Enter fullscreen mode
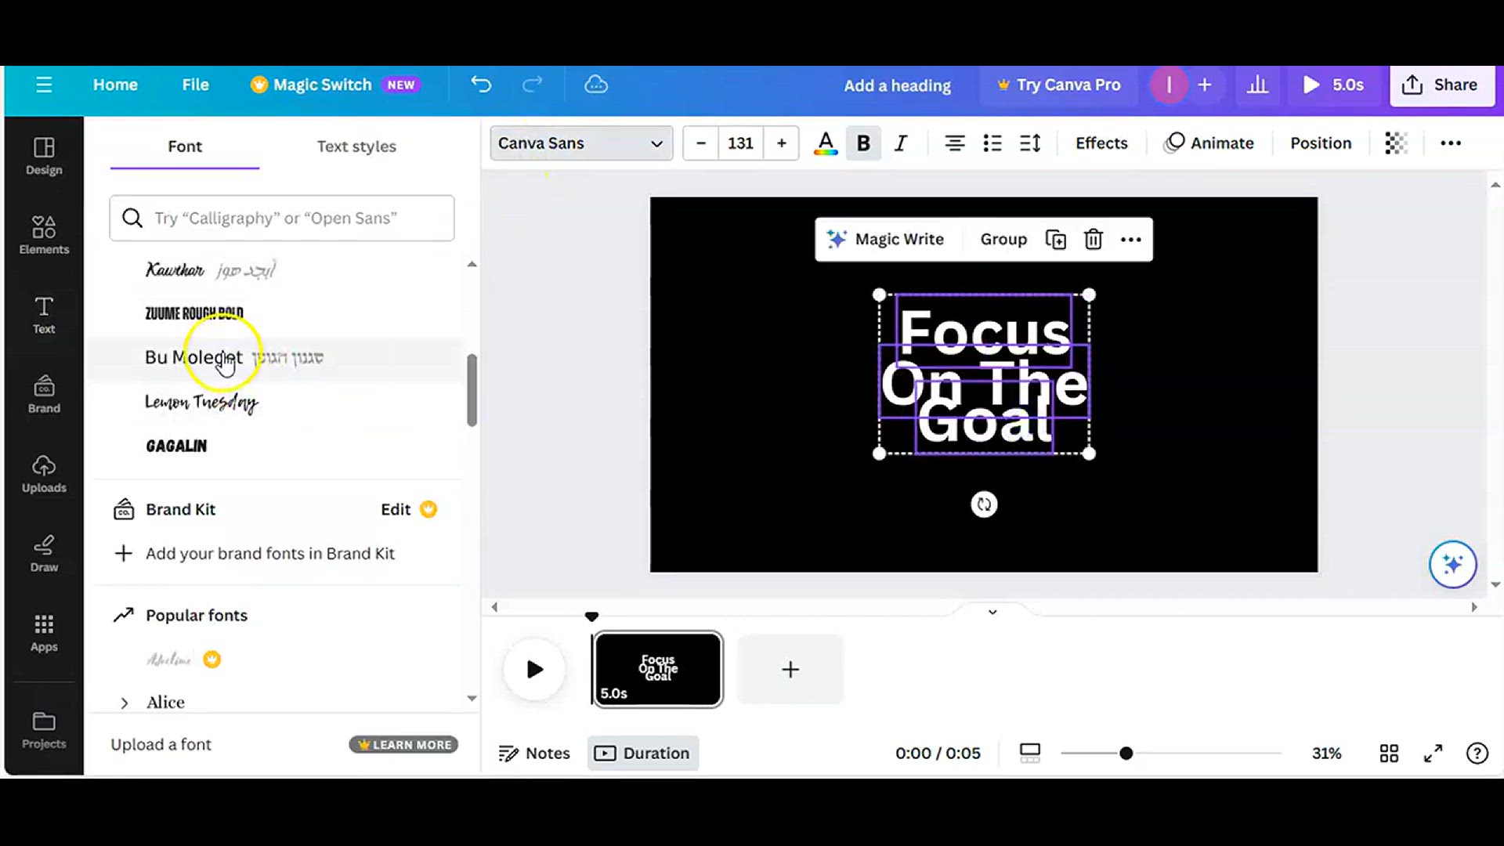The height and width of the screenshot is (846, 1504). pos(1433,754)
